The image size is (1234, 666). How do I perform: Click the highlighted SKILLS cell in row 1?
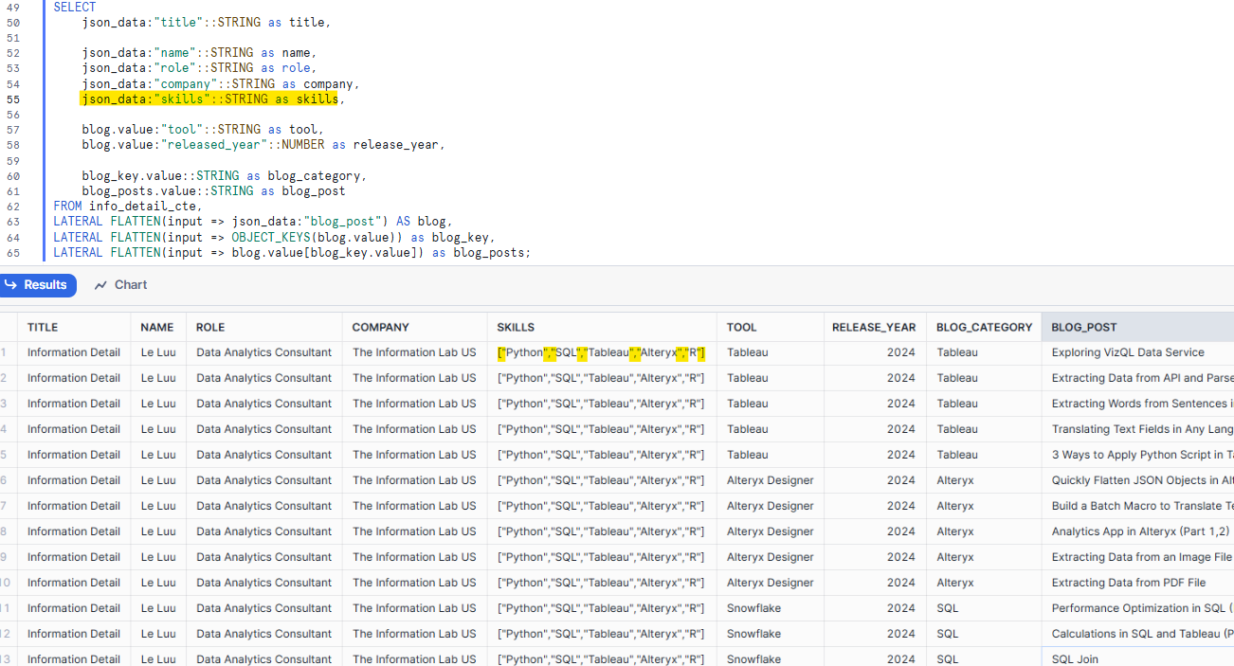(601, 352)
